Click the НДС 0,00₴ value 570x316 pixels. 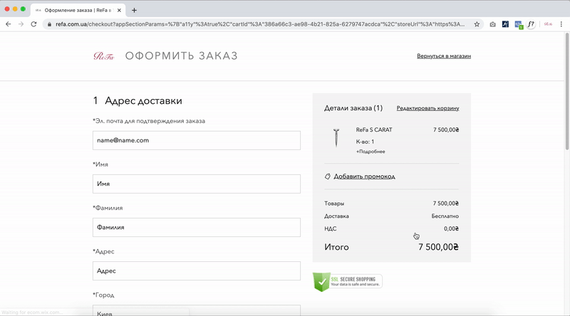click(451, 228)
